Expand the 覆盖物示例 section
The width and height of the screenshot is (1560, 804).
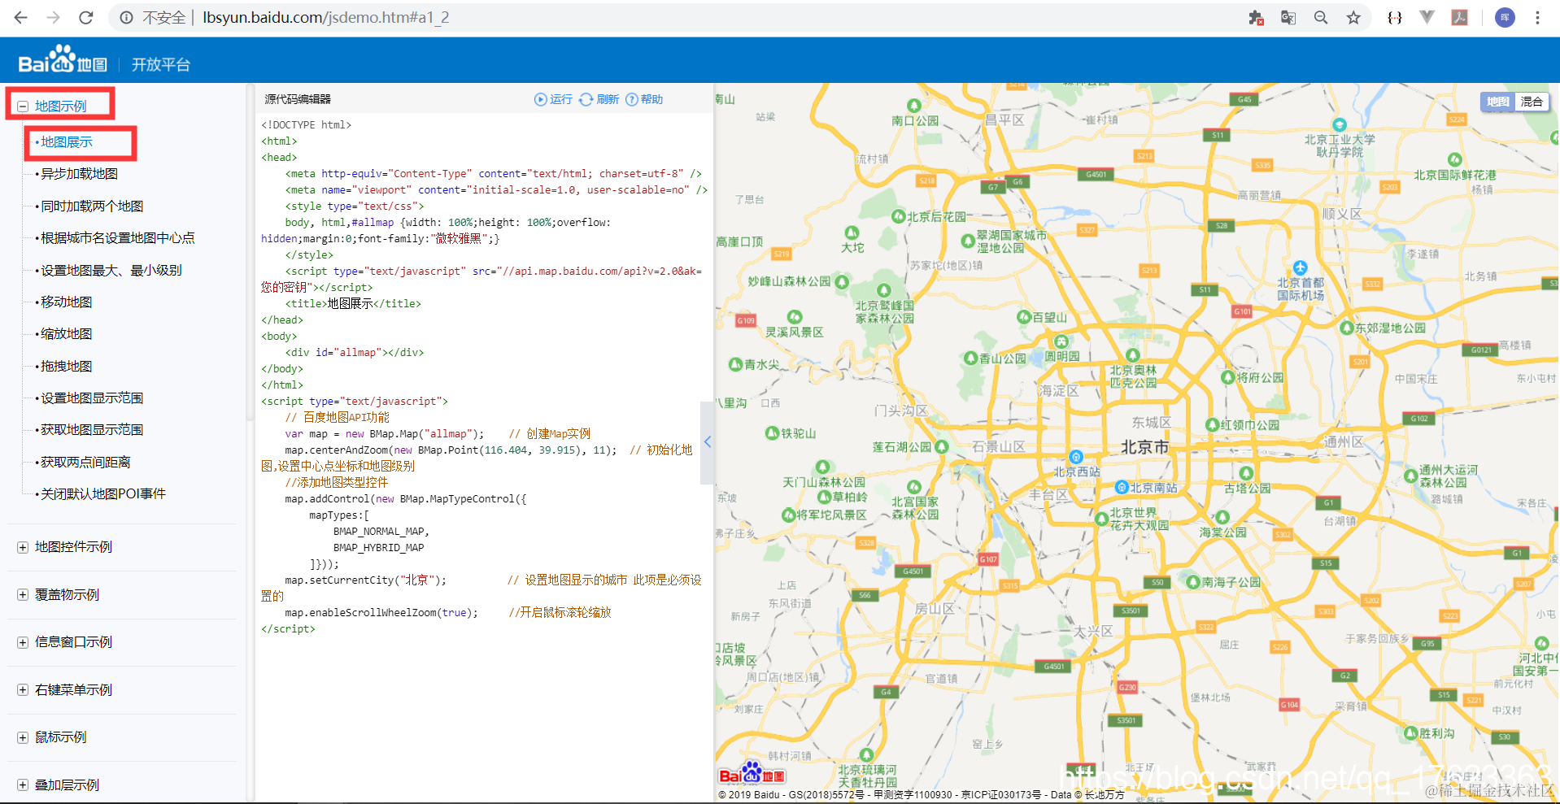click(x=23, y=595)
